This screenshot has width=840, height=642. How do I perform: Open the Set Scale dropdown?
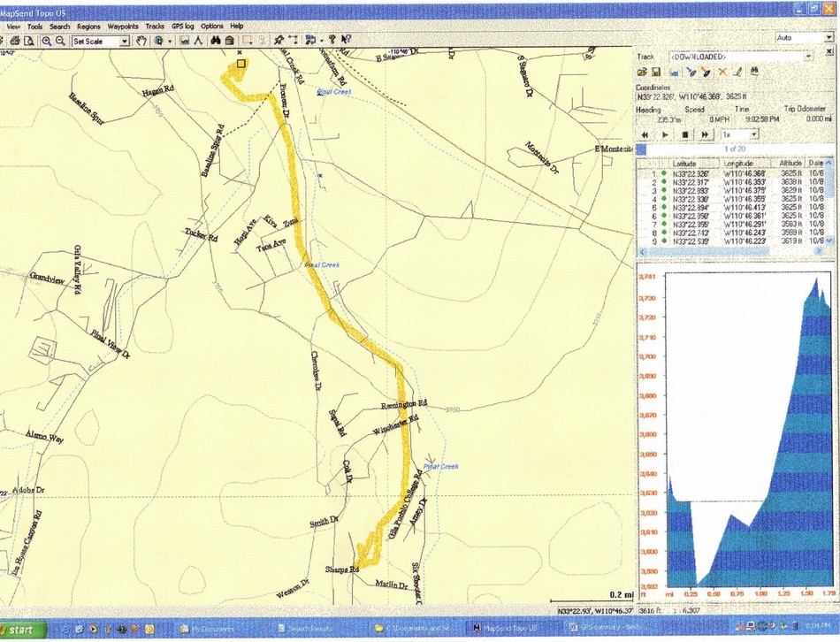point(125,42)
